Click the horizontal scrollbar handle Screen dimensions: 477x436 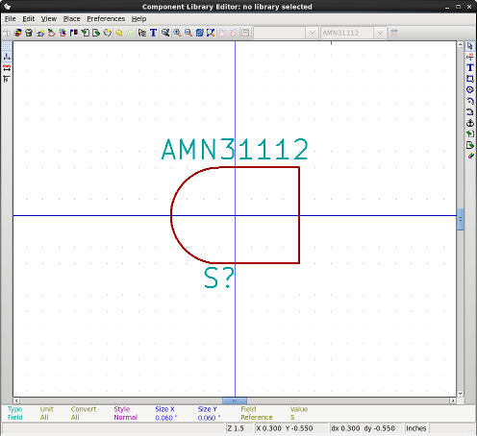pyautogui.click(x=235, y=400)
